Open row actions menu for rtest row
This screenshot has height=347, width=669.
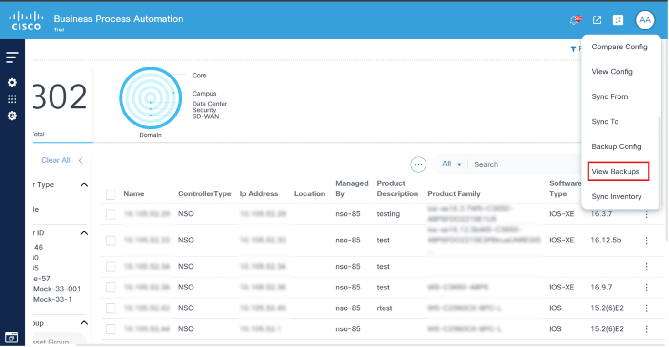[646, 308]
